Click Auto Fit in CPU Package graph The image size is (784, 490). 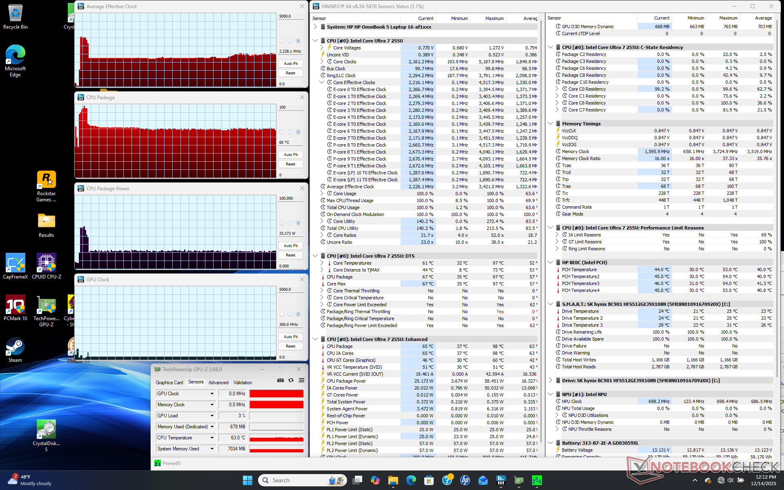pyautogui.click(x=291, y=155)
